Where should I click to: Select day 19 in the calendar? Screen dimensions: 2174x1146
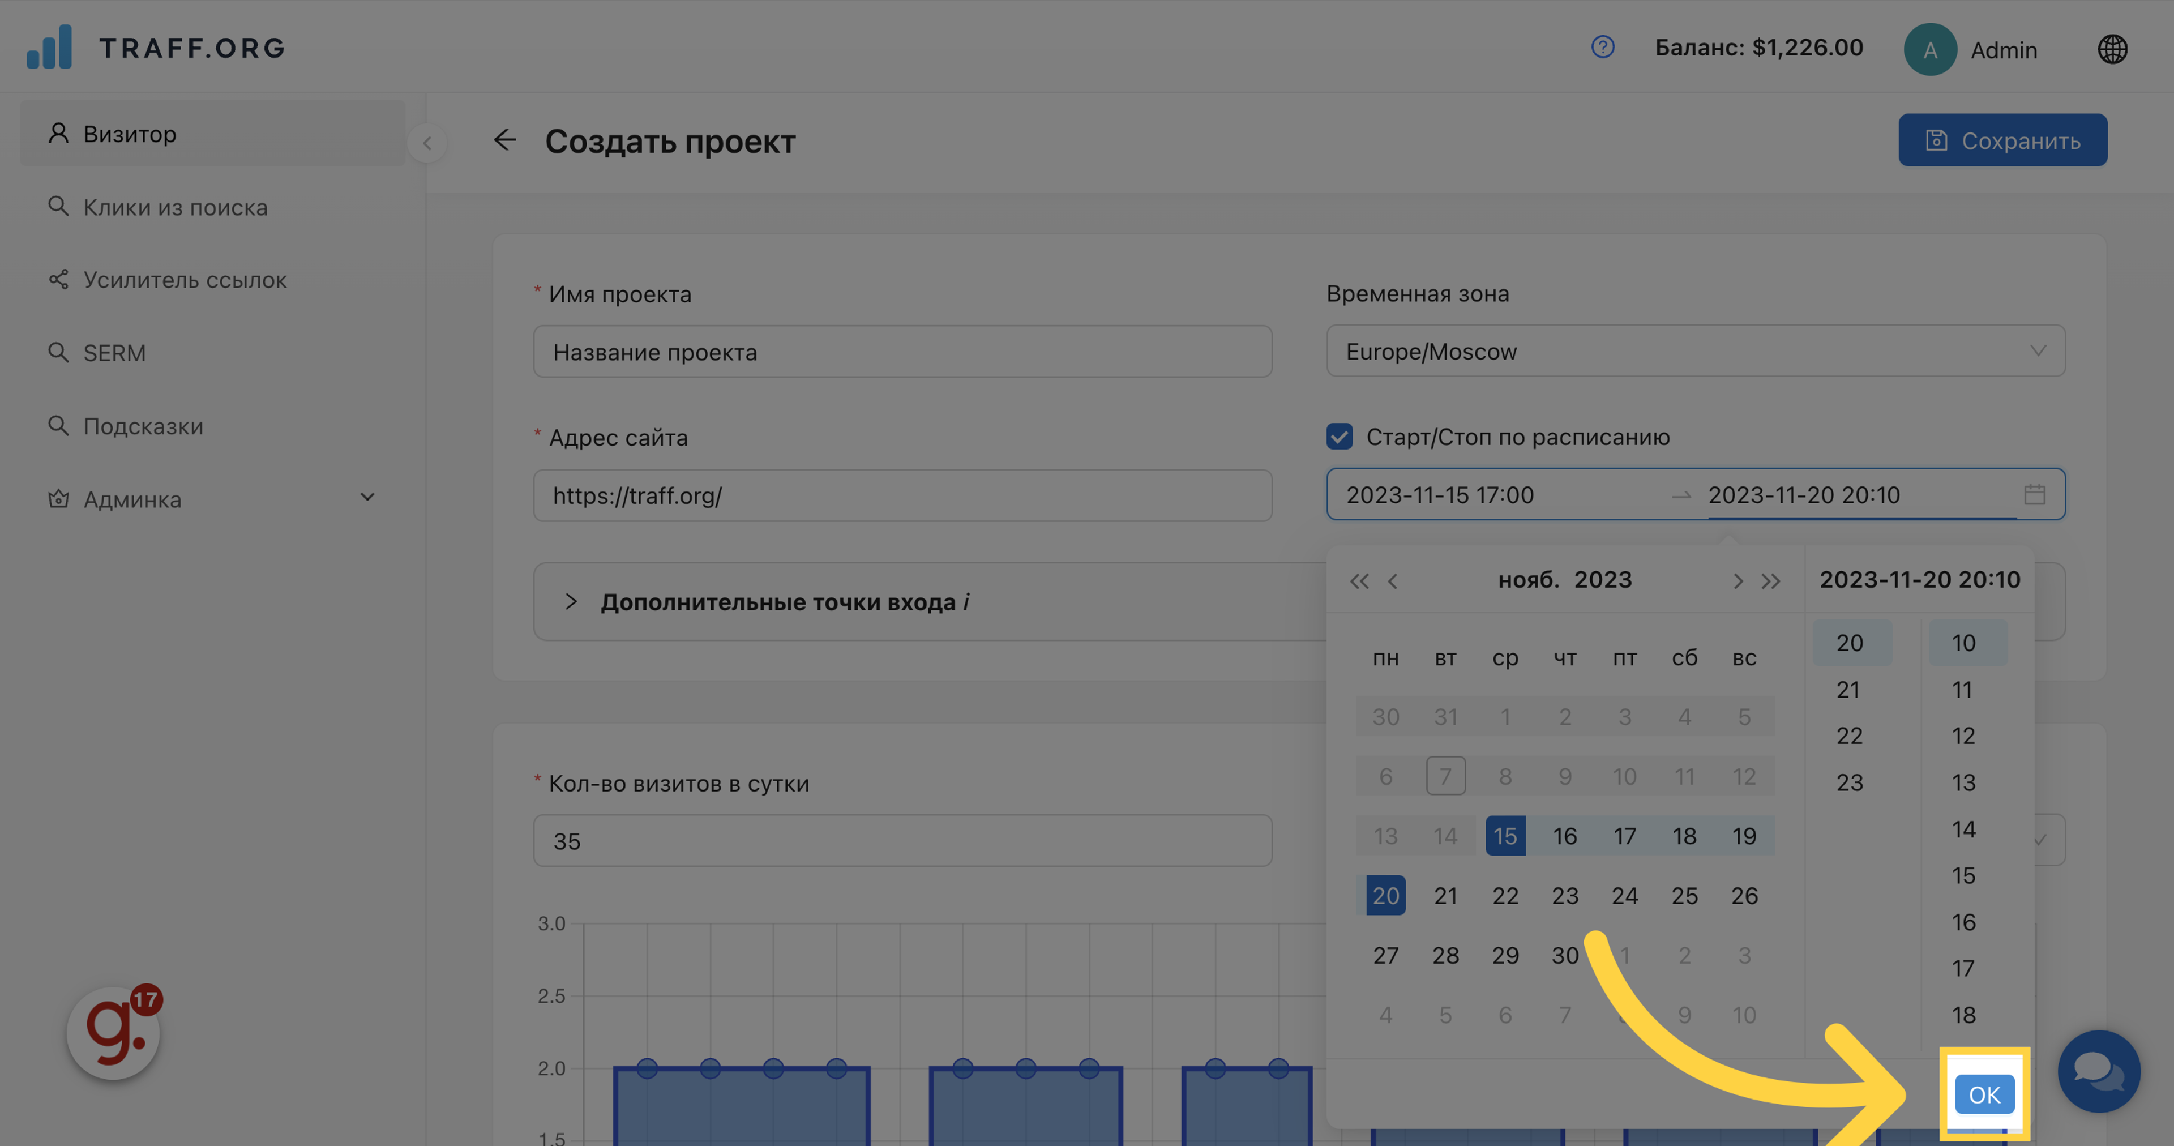tap(1744, 836)
